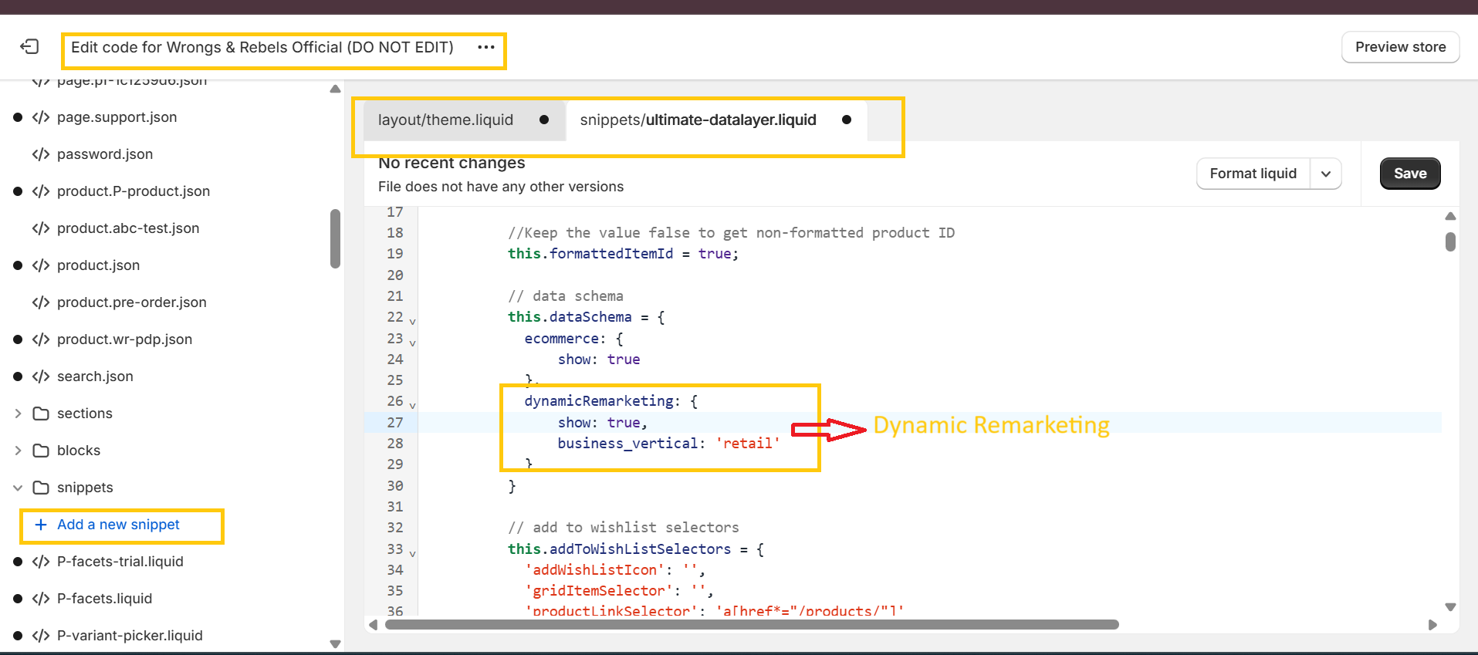Image resolution: width=1478 pixels, height=655 pixels.
Task: Open page.support.json file
Action: 117,117
